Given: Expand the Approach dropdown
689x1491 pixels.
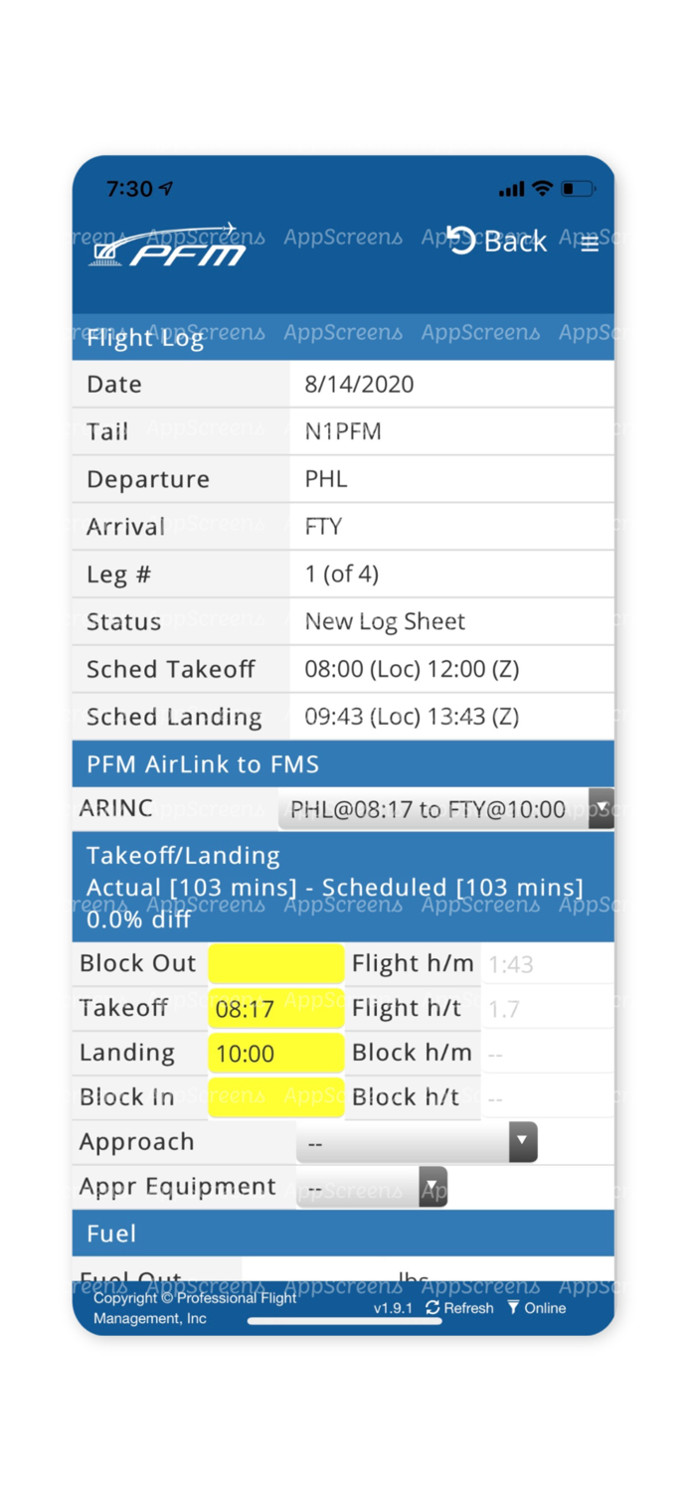Looking at the screenshot, I should [417, 1143].
